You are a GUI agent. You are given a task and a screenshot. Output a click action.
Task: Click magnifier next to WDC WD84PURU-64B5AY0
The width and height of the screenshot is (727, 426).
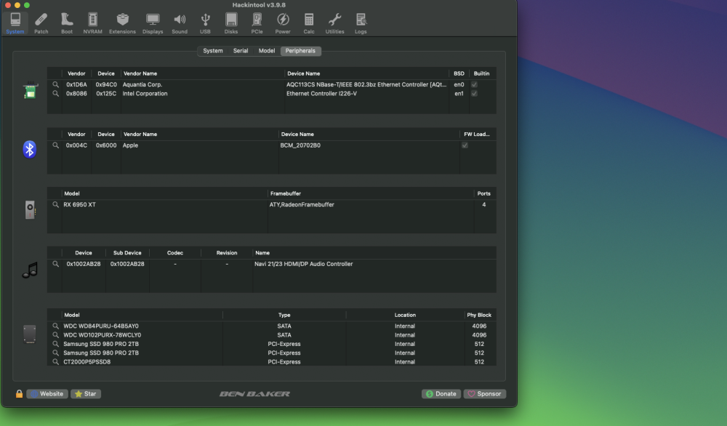[x=56, y=326]
